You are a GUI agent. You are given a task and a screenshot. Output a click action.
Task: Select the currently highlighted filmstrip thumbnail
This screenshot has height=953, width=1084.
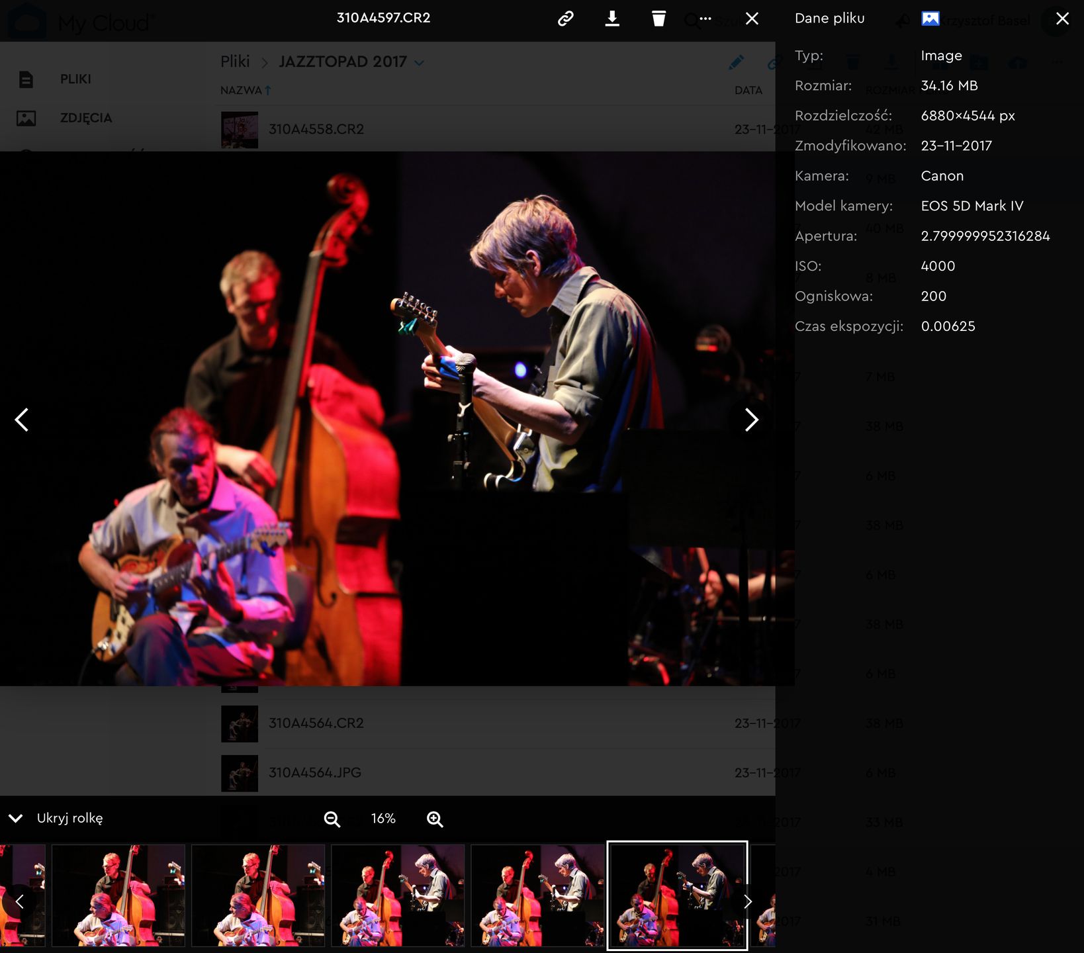point(678,895)
